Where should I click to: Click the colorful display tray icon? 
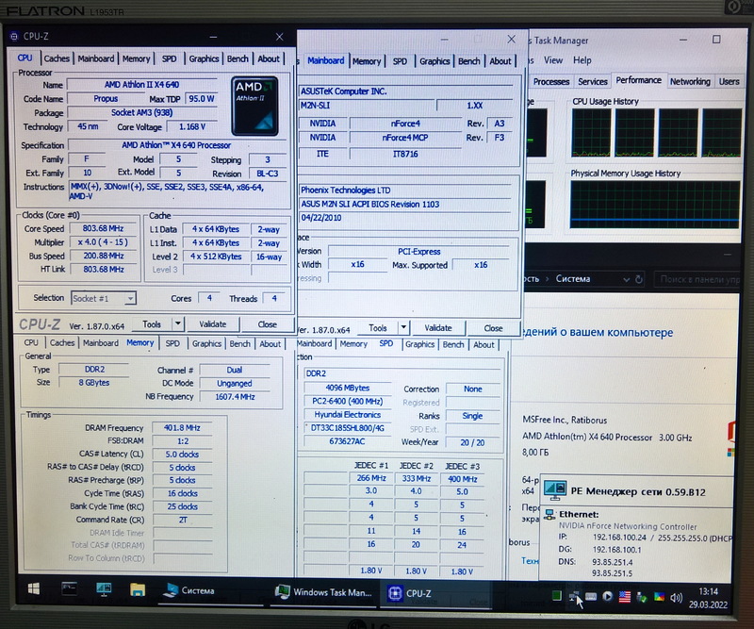coord(659,598)
